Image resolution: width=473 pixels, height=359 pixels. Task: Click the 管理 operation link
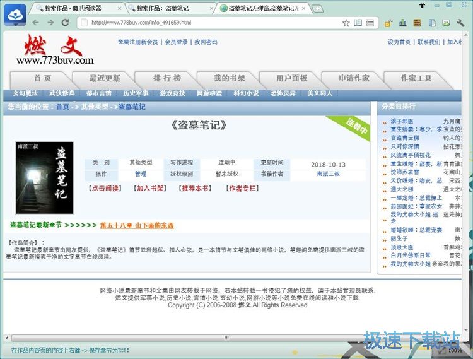coord(141,174)
